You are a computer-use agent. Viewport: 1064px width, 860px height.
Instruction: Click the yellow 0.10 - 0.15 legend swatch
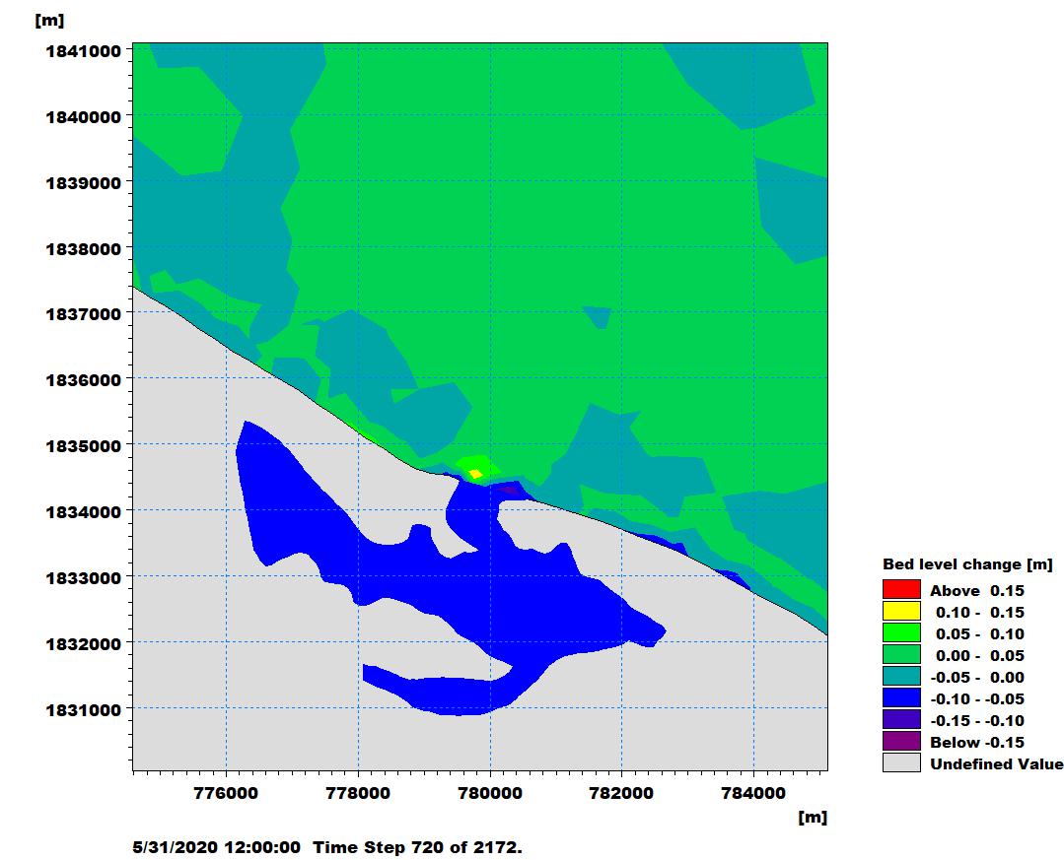coord(901,612)
